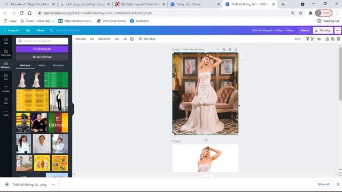Open the Lọc (Filter) options
This screenshot has width=342, height=192.
coord(92,39)
